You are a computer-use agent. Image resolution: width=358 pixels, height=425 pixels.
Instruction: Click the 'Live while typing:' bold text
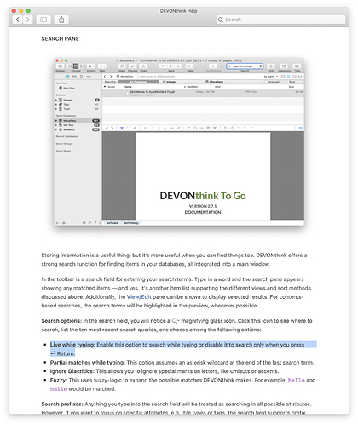[x=72, y=345]
